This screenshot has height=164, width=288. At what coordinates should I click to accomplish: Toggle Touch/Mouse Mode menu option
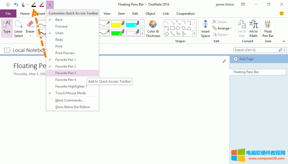tap(70, 93)
